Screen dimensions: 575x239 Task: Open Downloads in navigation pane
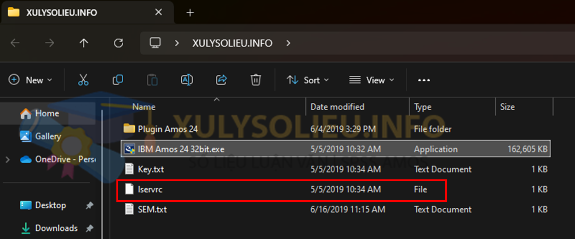click(x=49, y=228)
